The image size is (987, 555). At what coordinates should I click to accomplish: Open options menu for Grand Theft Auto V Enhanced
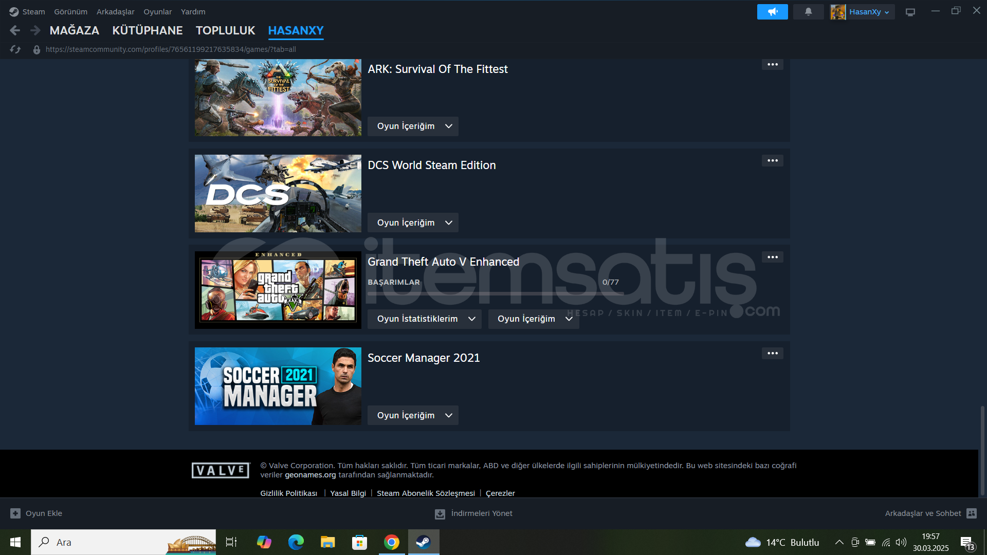(x=773, y=257)
